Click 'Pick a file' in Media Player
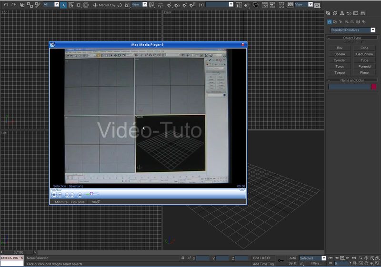Screen dimensions: 381x267 coord(78,202)
